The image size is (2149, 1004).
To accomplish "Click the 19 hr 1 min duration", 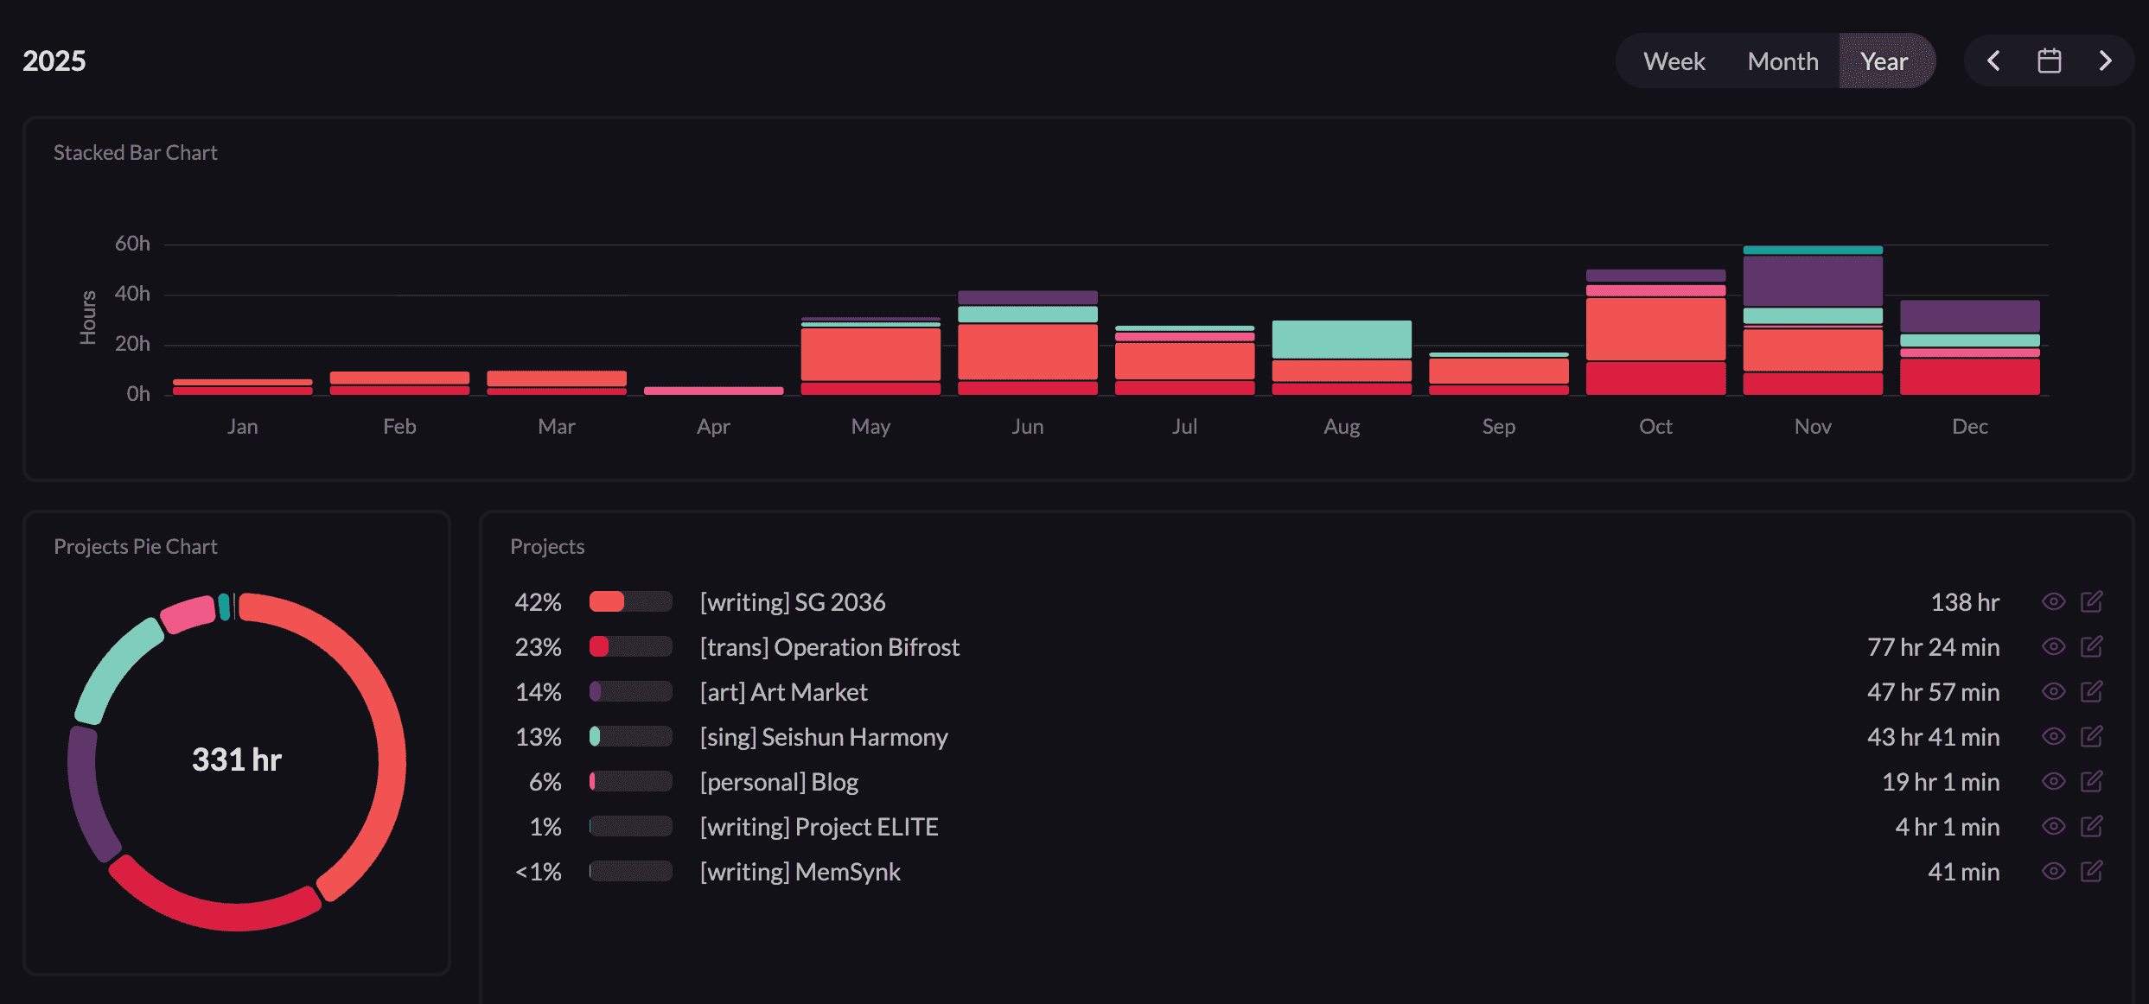I will tap(1941, 781).
